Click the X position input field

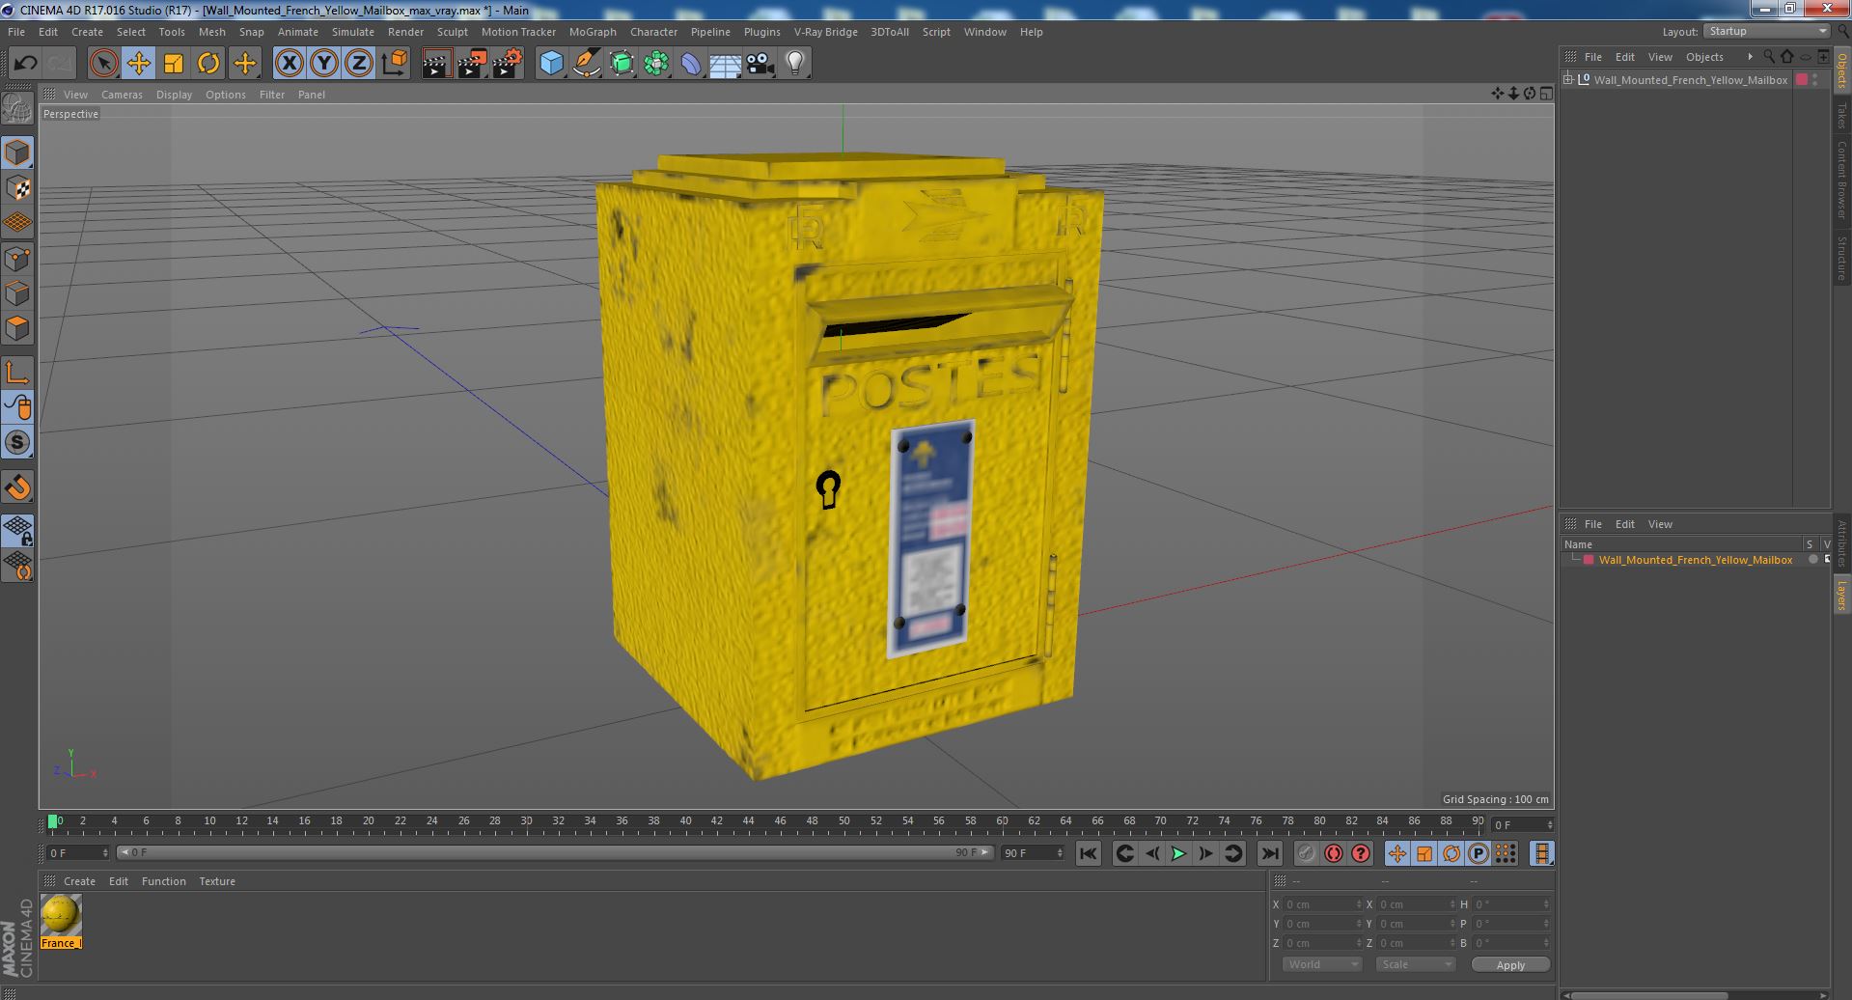1321,904
